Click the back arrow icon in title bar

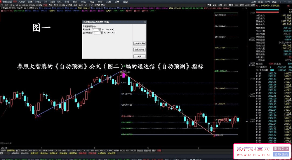[x=280, y=2]
